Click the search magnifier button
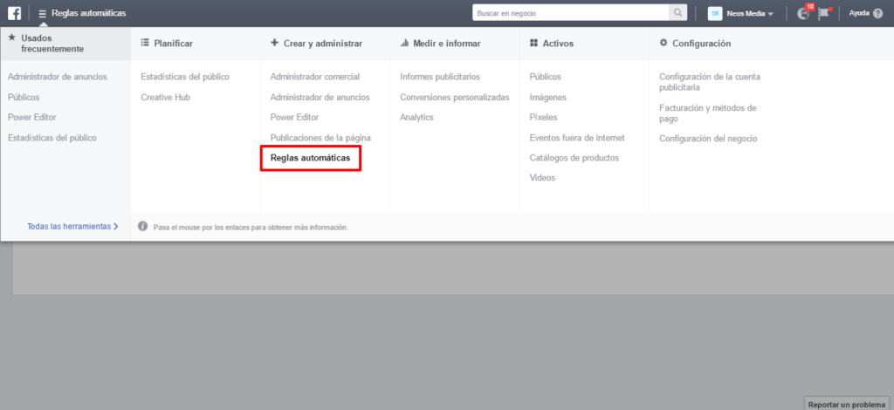 pos(678,13)
